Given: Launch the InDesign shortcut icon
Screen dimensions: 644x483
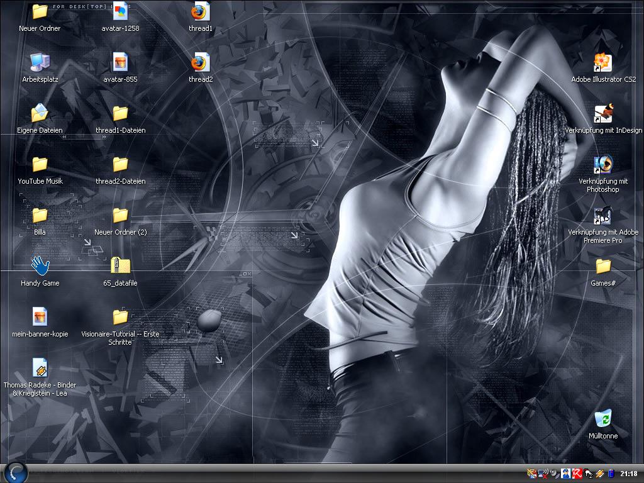Looking at the screenshot, I should (x=602, y=114).
